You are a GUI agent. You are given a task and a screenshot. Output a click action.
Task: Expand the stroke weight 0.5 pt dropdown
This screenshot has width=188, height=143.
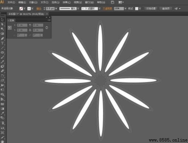(x=56, y=8)
